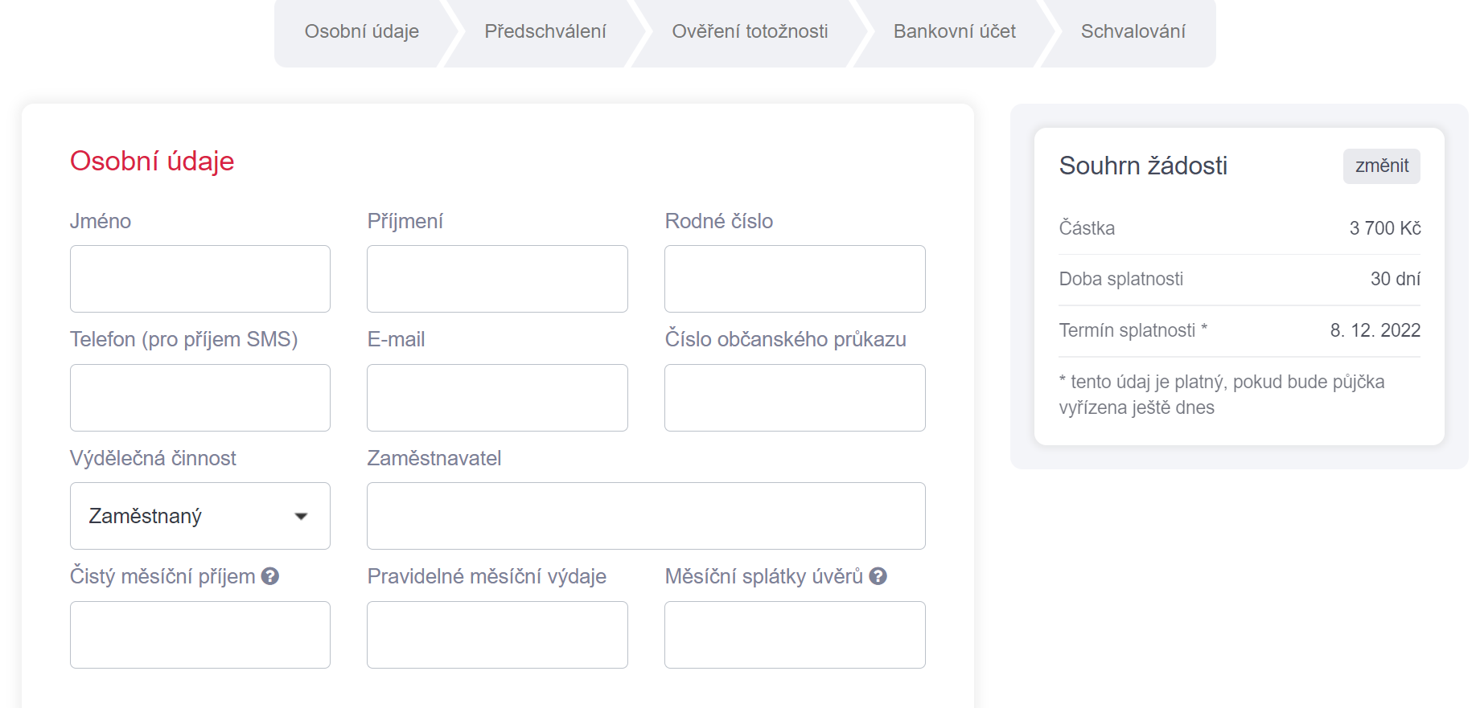Focus the Měsíční splátky úvěrů input field

(795, 635)
